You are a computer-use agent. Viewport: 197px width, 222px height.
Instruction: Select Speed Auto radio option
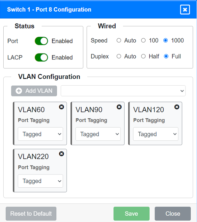[119, 40]
